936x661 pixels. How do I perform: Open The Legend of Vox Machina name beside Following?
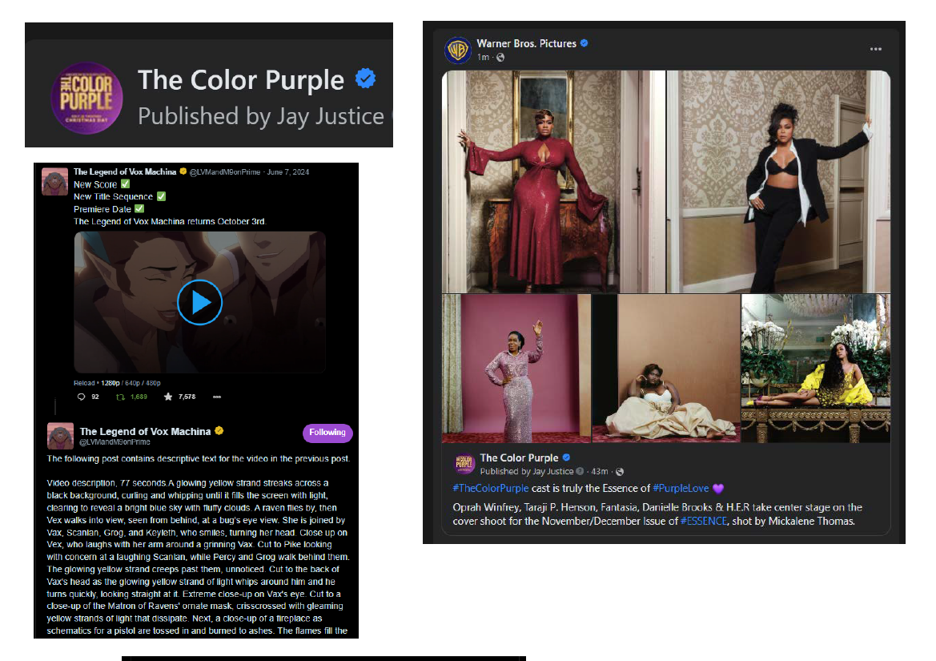[145, 432]
